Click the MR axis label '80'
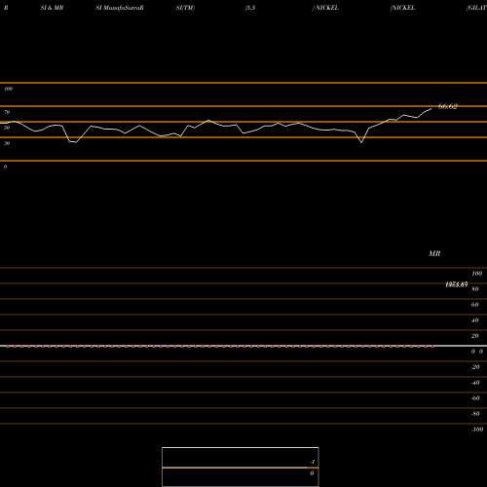Image resolution: width=487 pixels, height=487 pixels. point(475,289)
